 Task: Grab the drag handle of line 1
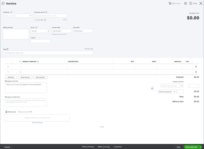pos(8,67)
